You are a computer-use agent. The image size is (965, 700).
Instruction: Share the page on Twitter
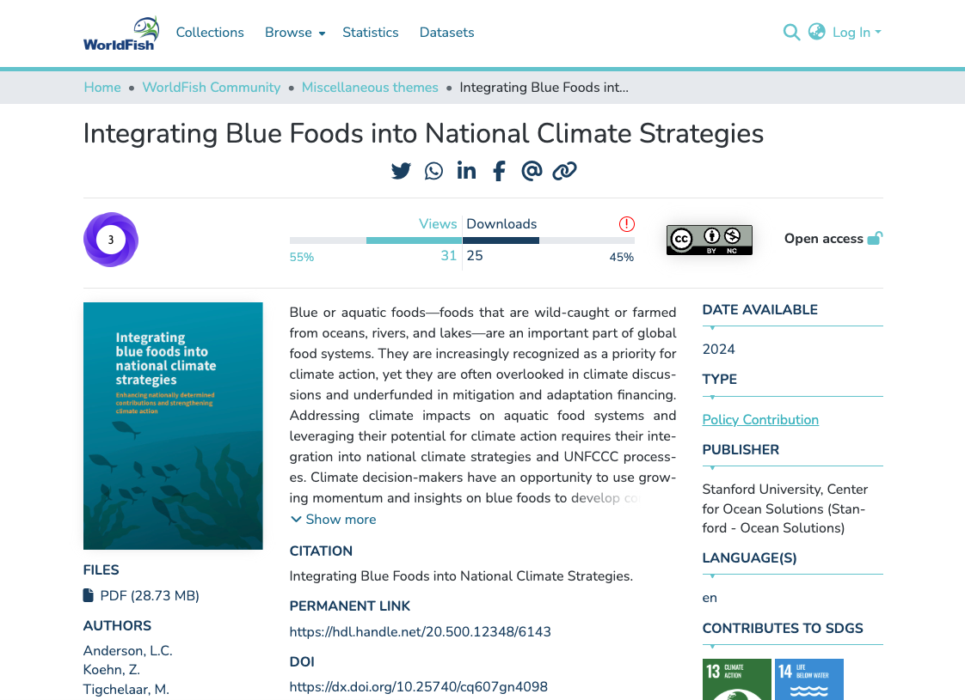coord(401,171)
